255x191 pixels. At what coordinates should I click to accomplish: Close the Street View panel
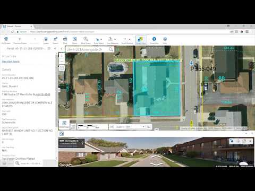(x=252, y=134)
